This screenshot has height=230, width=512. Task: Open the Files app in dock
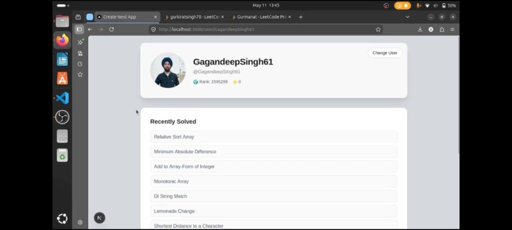(62, 21)
